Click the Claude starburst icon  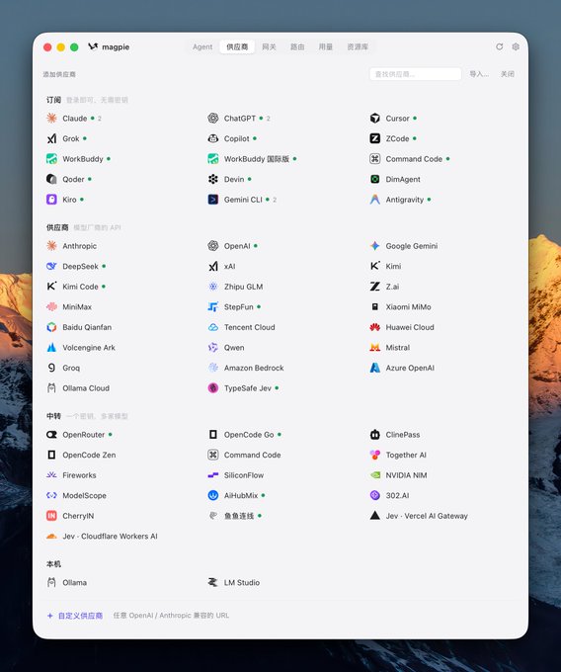(51, 118)
